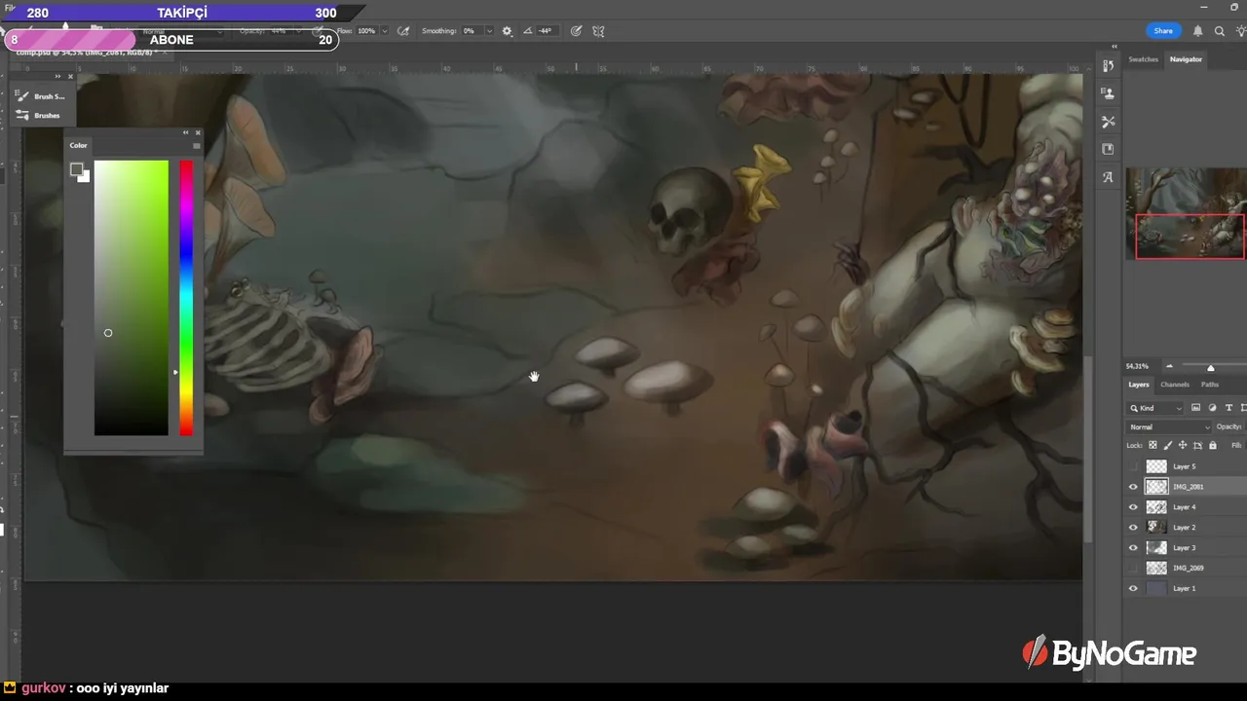Open the Glyphs panel icon
The image size is (1247, 701).
pyautogui.click(x=1108, y=177)
